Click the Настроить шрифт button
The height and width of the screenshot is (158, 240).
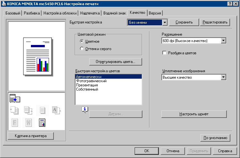[x=194, y=114]
